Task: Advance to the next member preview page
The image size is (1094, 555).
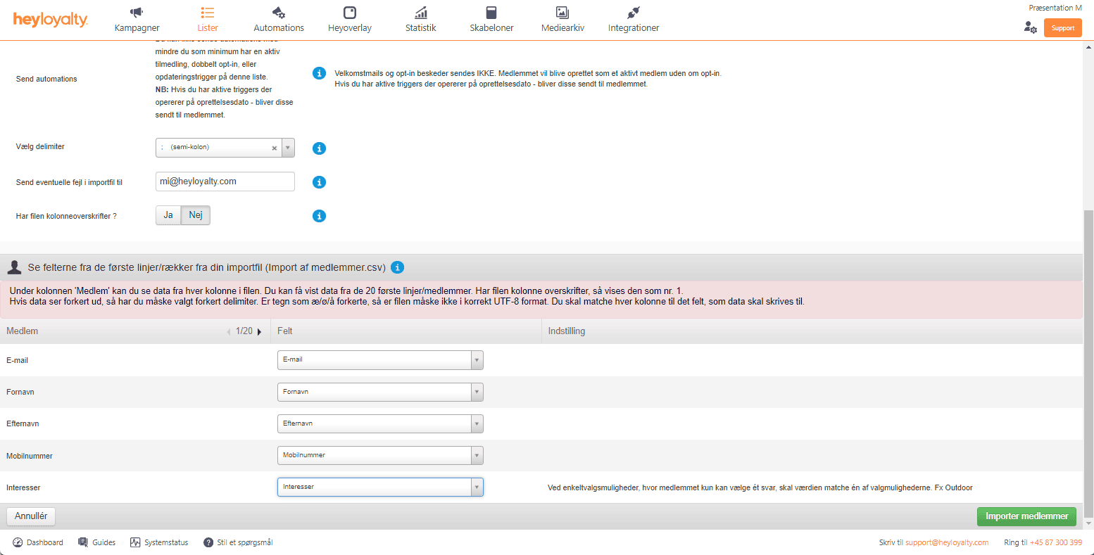Action: point(258,331)
